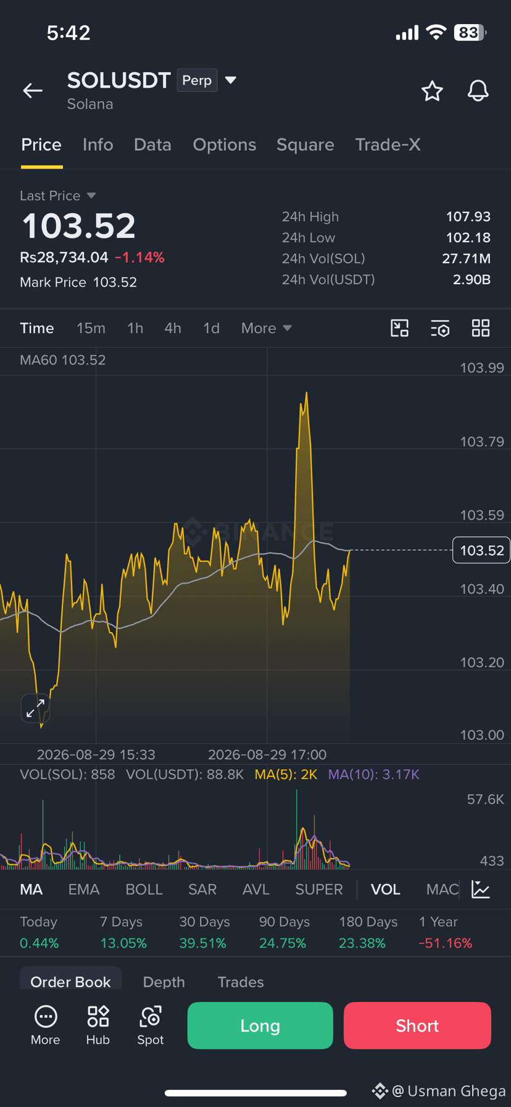Toggle the VOL sub-indicator
This screenshot has width=511, height=1107.
point(386,890)
